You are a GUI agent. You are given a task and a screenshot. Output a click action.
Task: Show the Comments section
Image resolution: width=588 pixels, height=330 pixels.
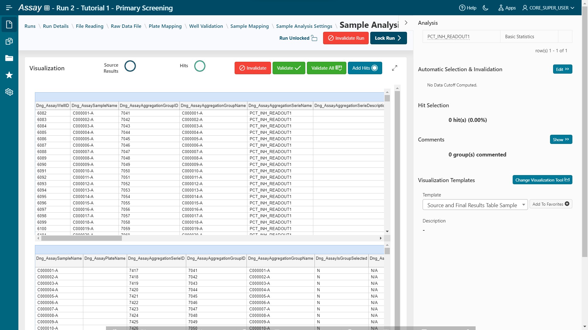coord(561,139)
